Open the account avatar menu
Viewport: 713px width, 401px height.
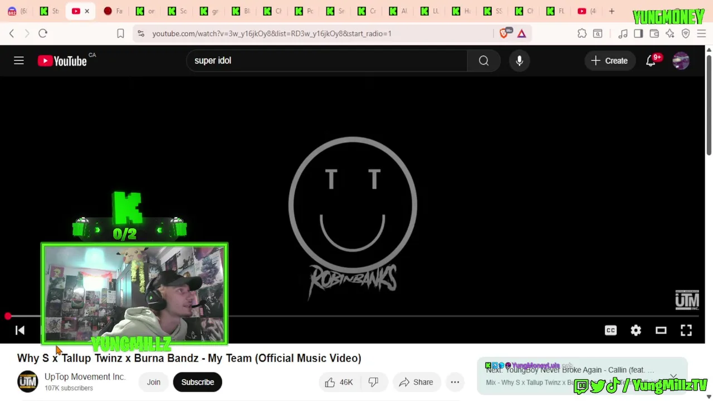coord(681,61)
